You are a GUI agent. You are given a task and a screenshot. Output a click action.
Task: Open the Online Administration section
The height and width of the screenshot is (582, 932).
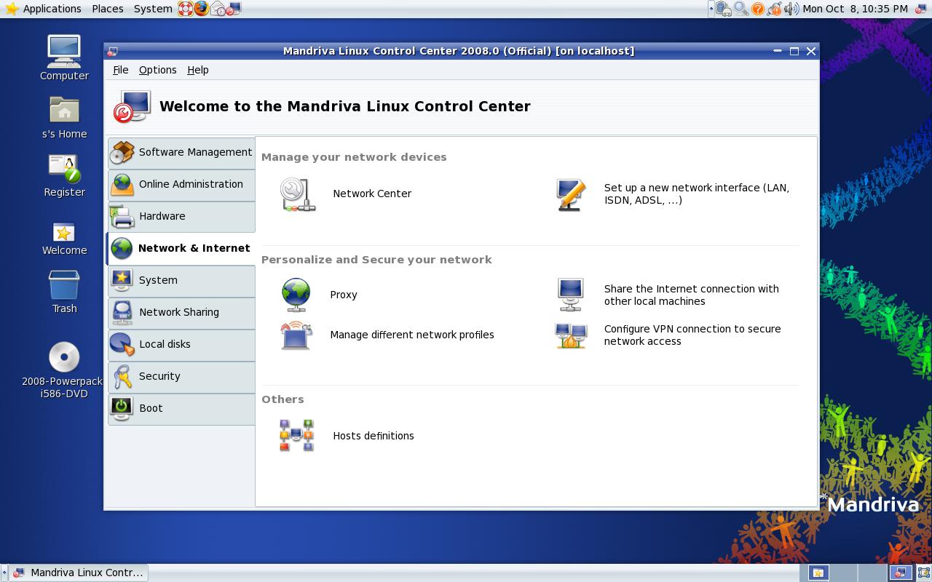(181, 184)
